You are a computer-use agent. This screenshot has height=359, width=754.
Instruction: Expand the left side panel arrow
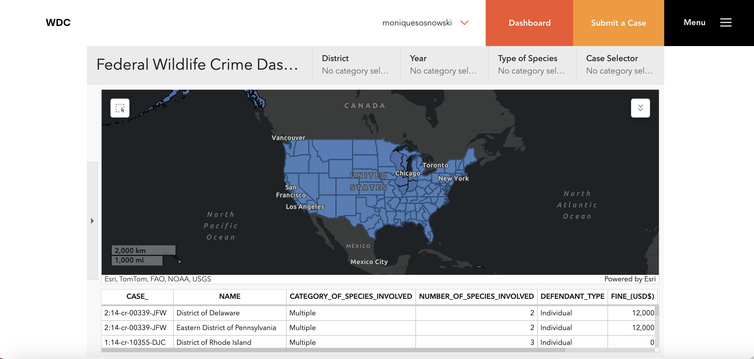click(x=92, y=221)
